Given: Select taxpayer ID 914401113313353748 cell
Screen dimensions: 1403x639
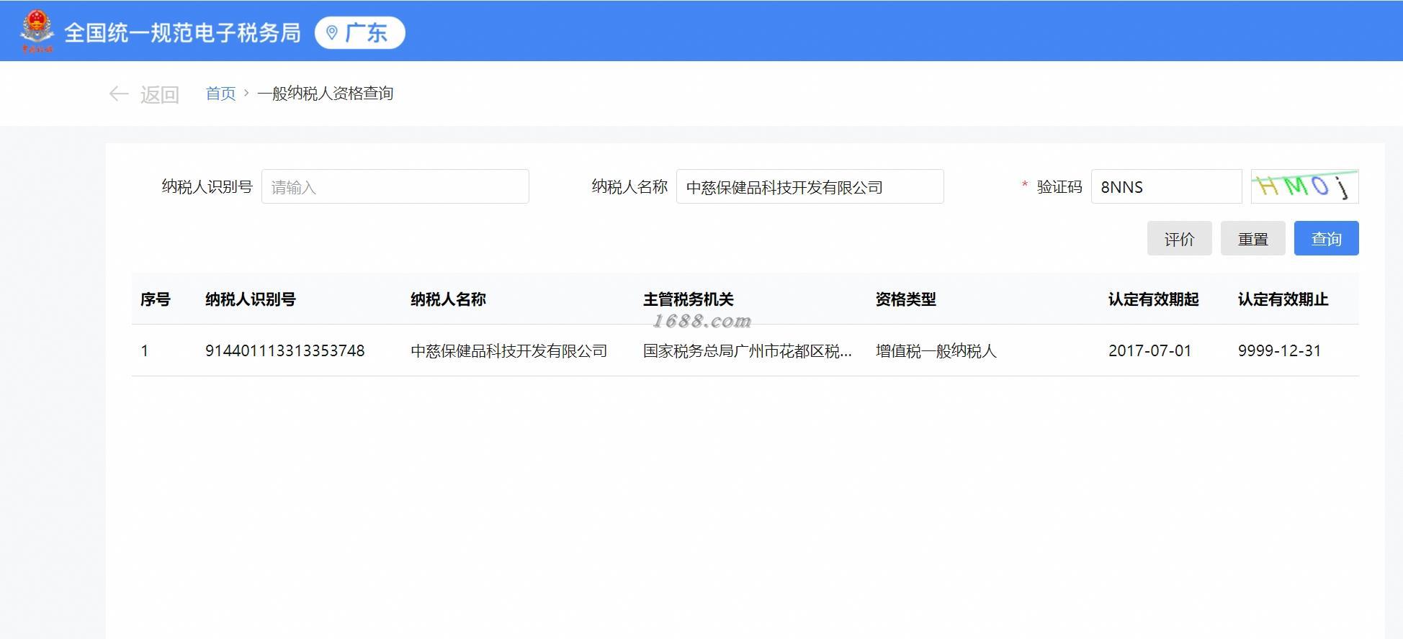Looking at the screenshot, I should click(284, 350).
